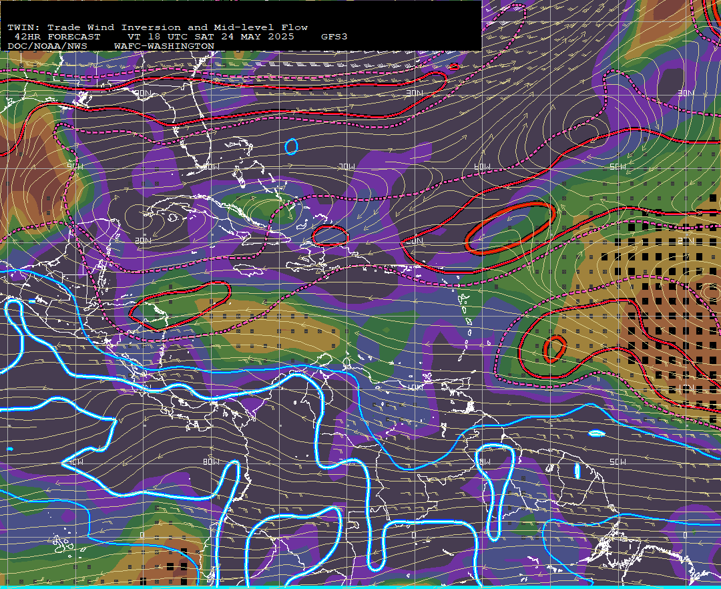Click the '70W' longitude label north of Hispaniola

point(347,166)
